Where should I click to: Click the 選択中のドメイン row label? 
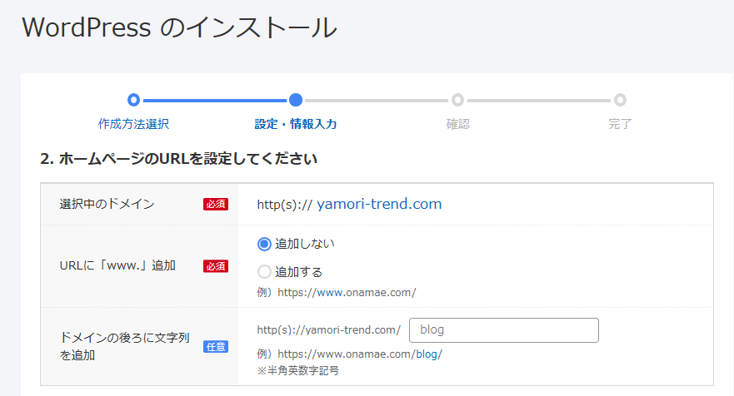click(x=107, y=204)
